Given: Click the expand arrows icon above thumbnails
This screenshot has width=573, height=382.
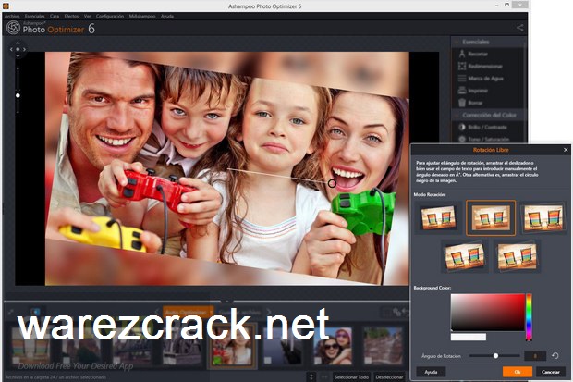Looking at the screenshot, I should (x=10, y=312).
